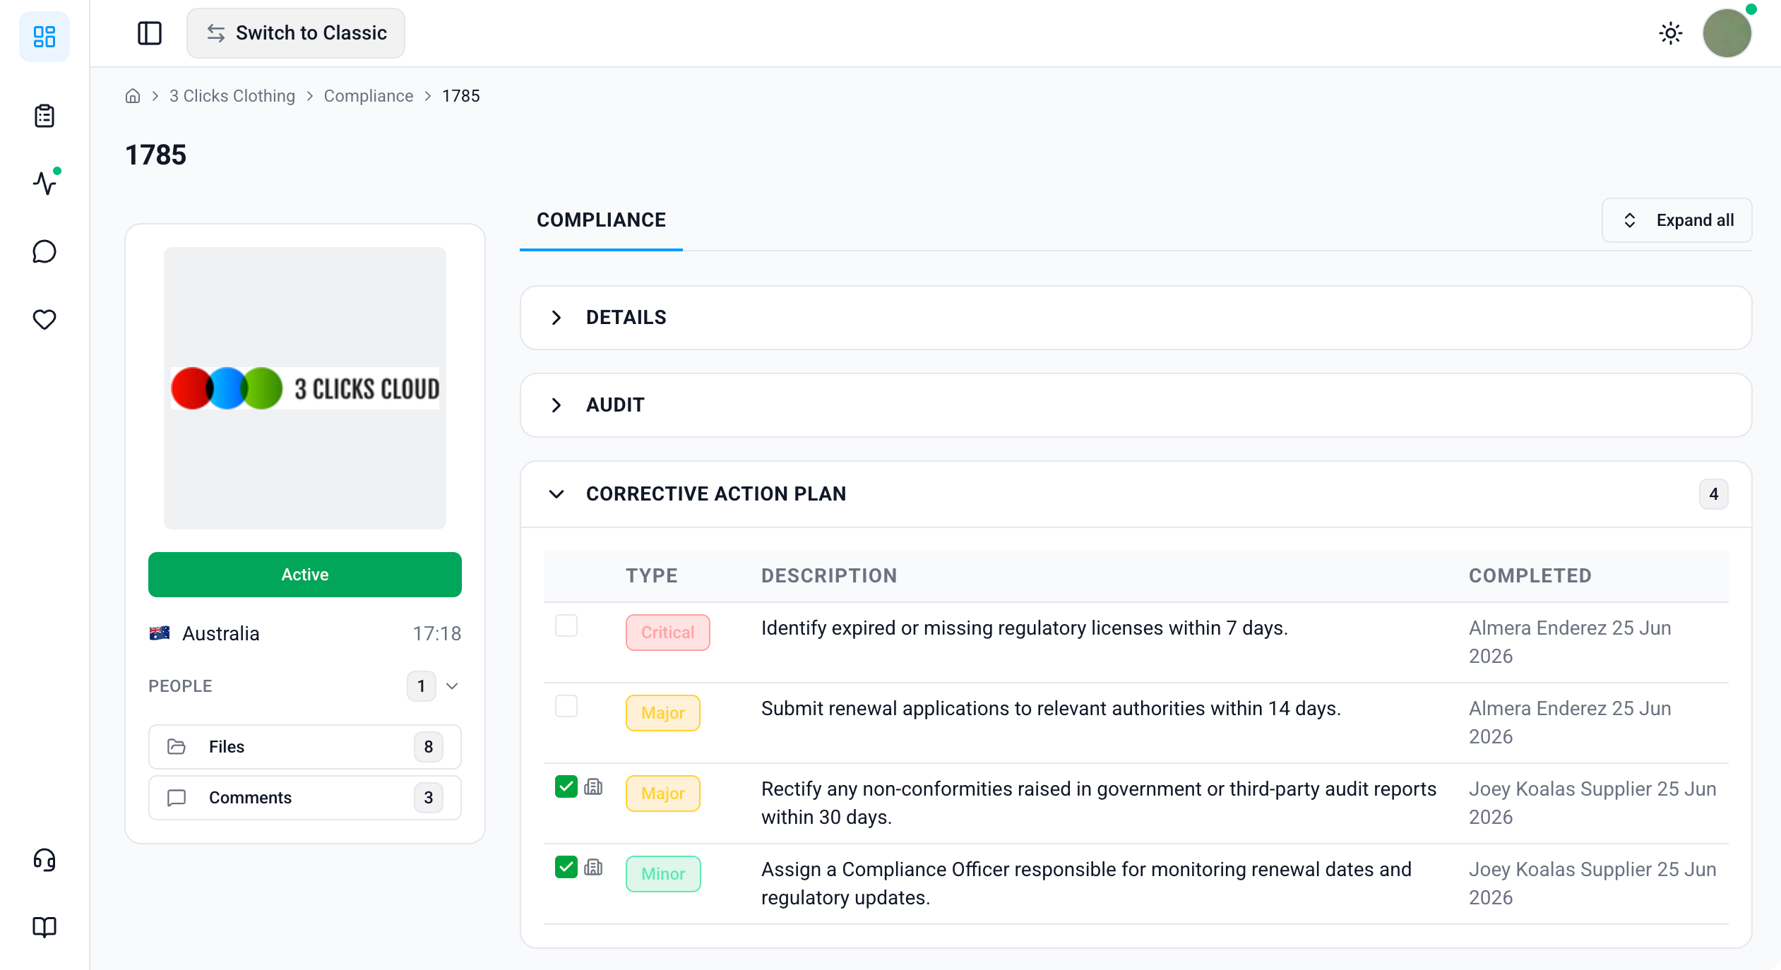The width and height of the screenshot is (1781, 970).
Task: Click the green Active status button
Action: coord(305,575)
